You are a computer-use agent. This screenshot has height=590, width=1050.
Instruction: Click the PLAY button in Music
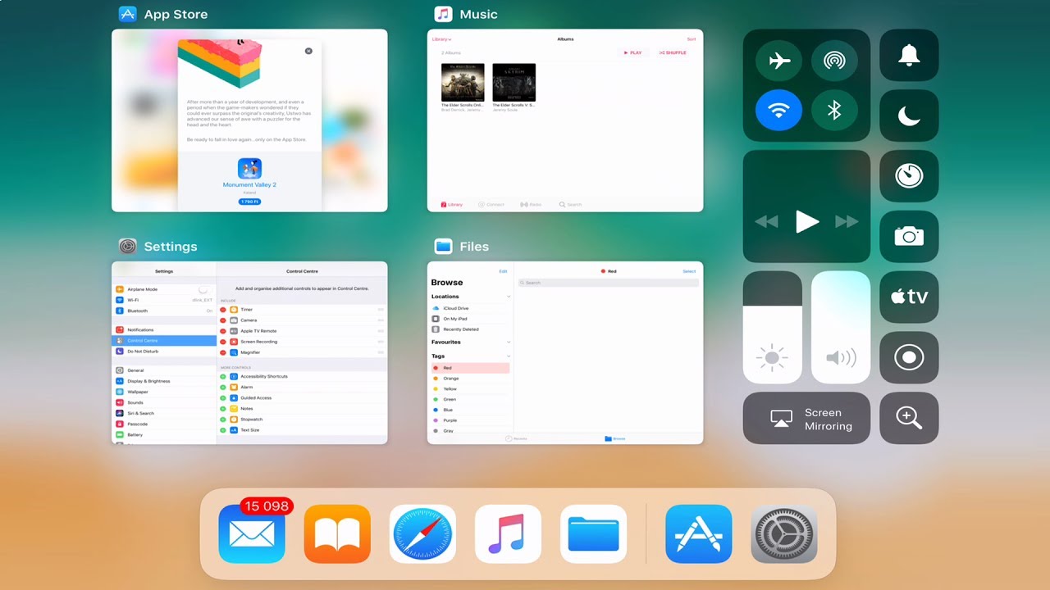tap(632, 52)
